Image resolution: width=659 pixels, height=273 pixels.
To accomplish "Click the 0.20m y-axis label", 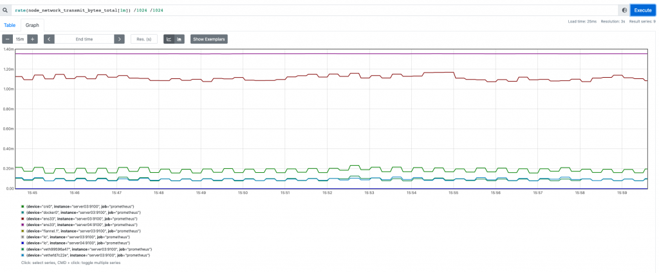I will pos(8,168).
